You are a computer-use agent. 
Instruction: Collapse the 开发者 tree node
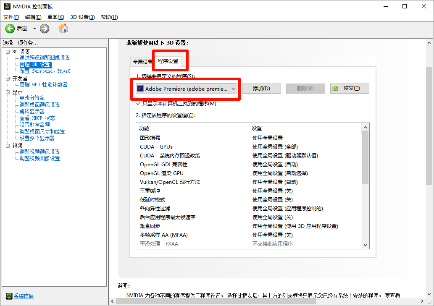click(x=8, y=78)
